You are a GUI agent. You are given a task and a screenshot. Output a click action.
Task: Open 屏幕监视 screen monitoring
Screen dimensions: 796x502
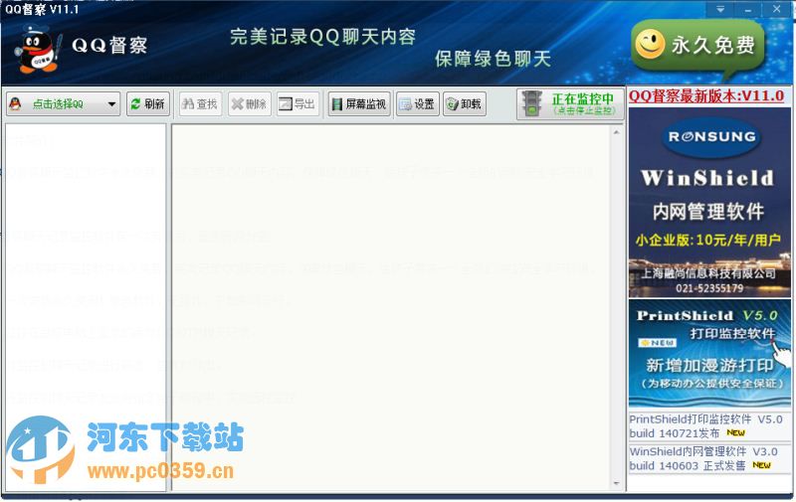click(x=359, y=104)
